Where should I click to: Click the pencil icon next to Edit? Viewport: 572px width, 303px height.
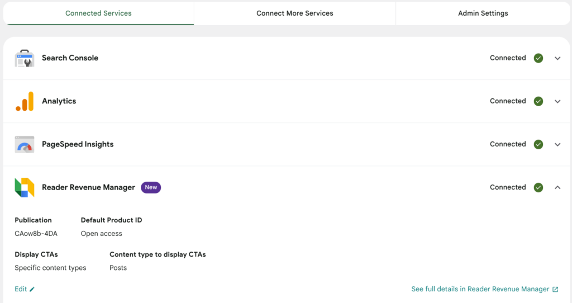point(32,289)
